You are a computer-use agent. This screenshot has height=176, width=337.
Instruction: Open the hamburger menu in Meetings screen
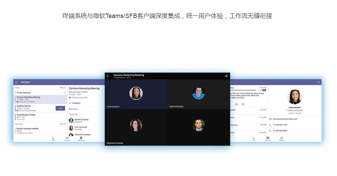[16, 82]
